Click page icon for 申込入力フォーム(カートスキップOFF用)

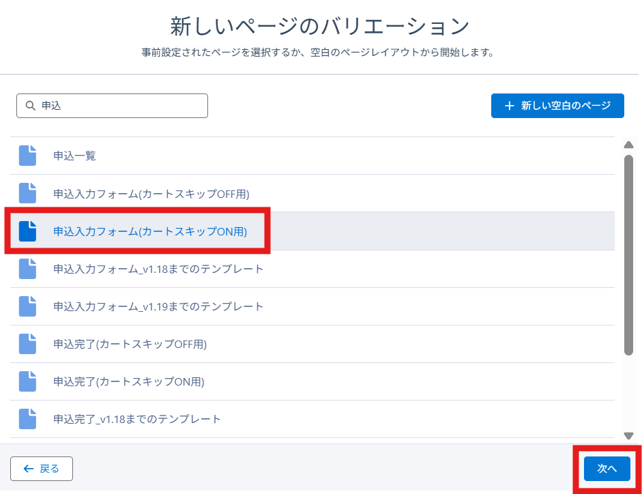[27, 193]
